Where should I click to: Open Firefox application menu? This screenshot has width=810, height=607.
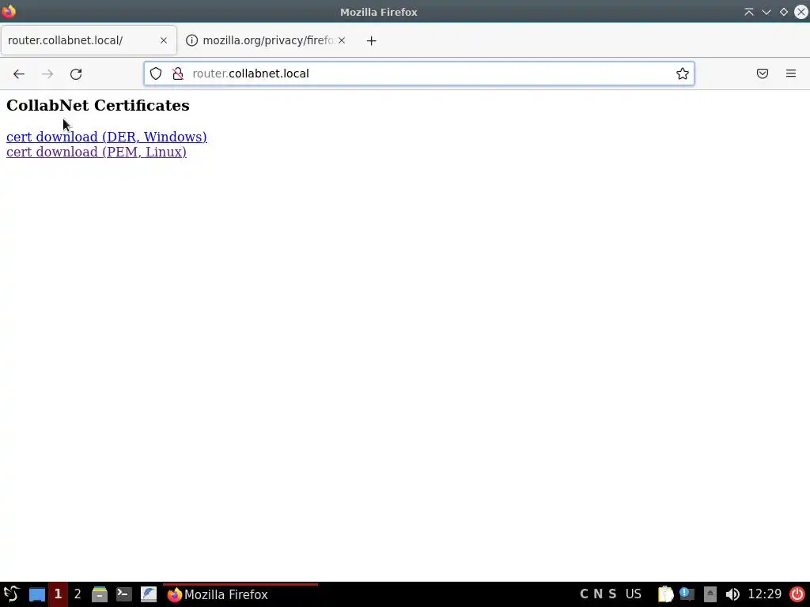(x=790, y=74)
